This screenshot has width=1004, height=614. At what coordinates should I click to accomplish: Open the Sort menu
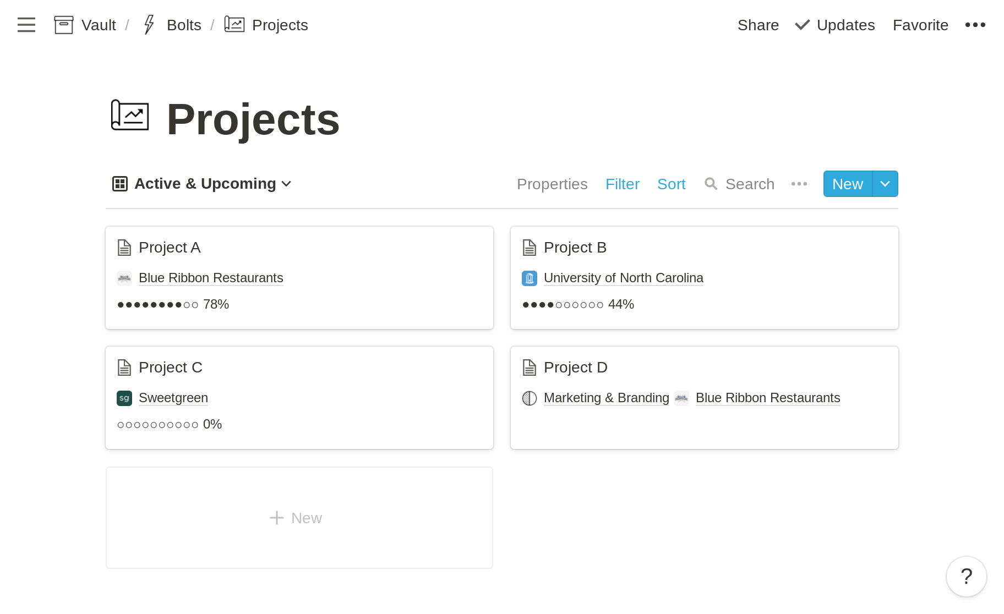point(671,184)
